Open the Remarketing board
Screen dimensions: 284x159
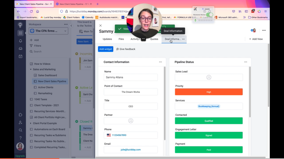pyautogui.click(x=45, y=93)
